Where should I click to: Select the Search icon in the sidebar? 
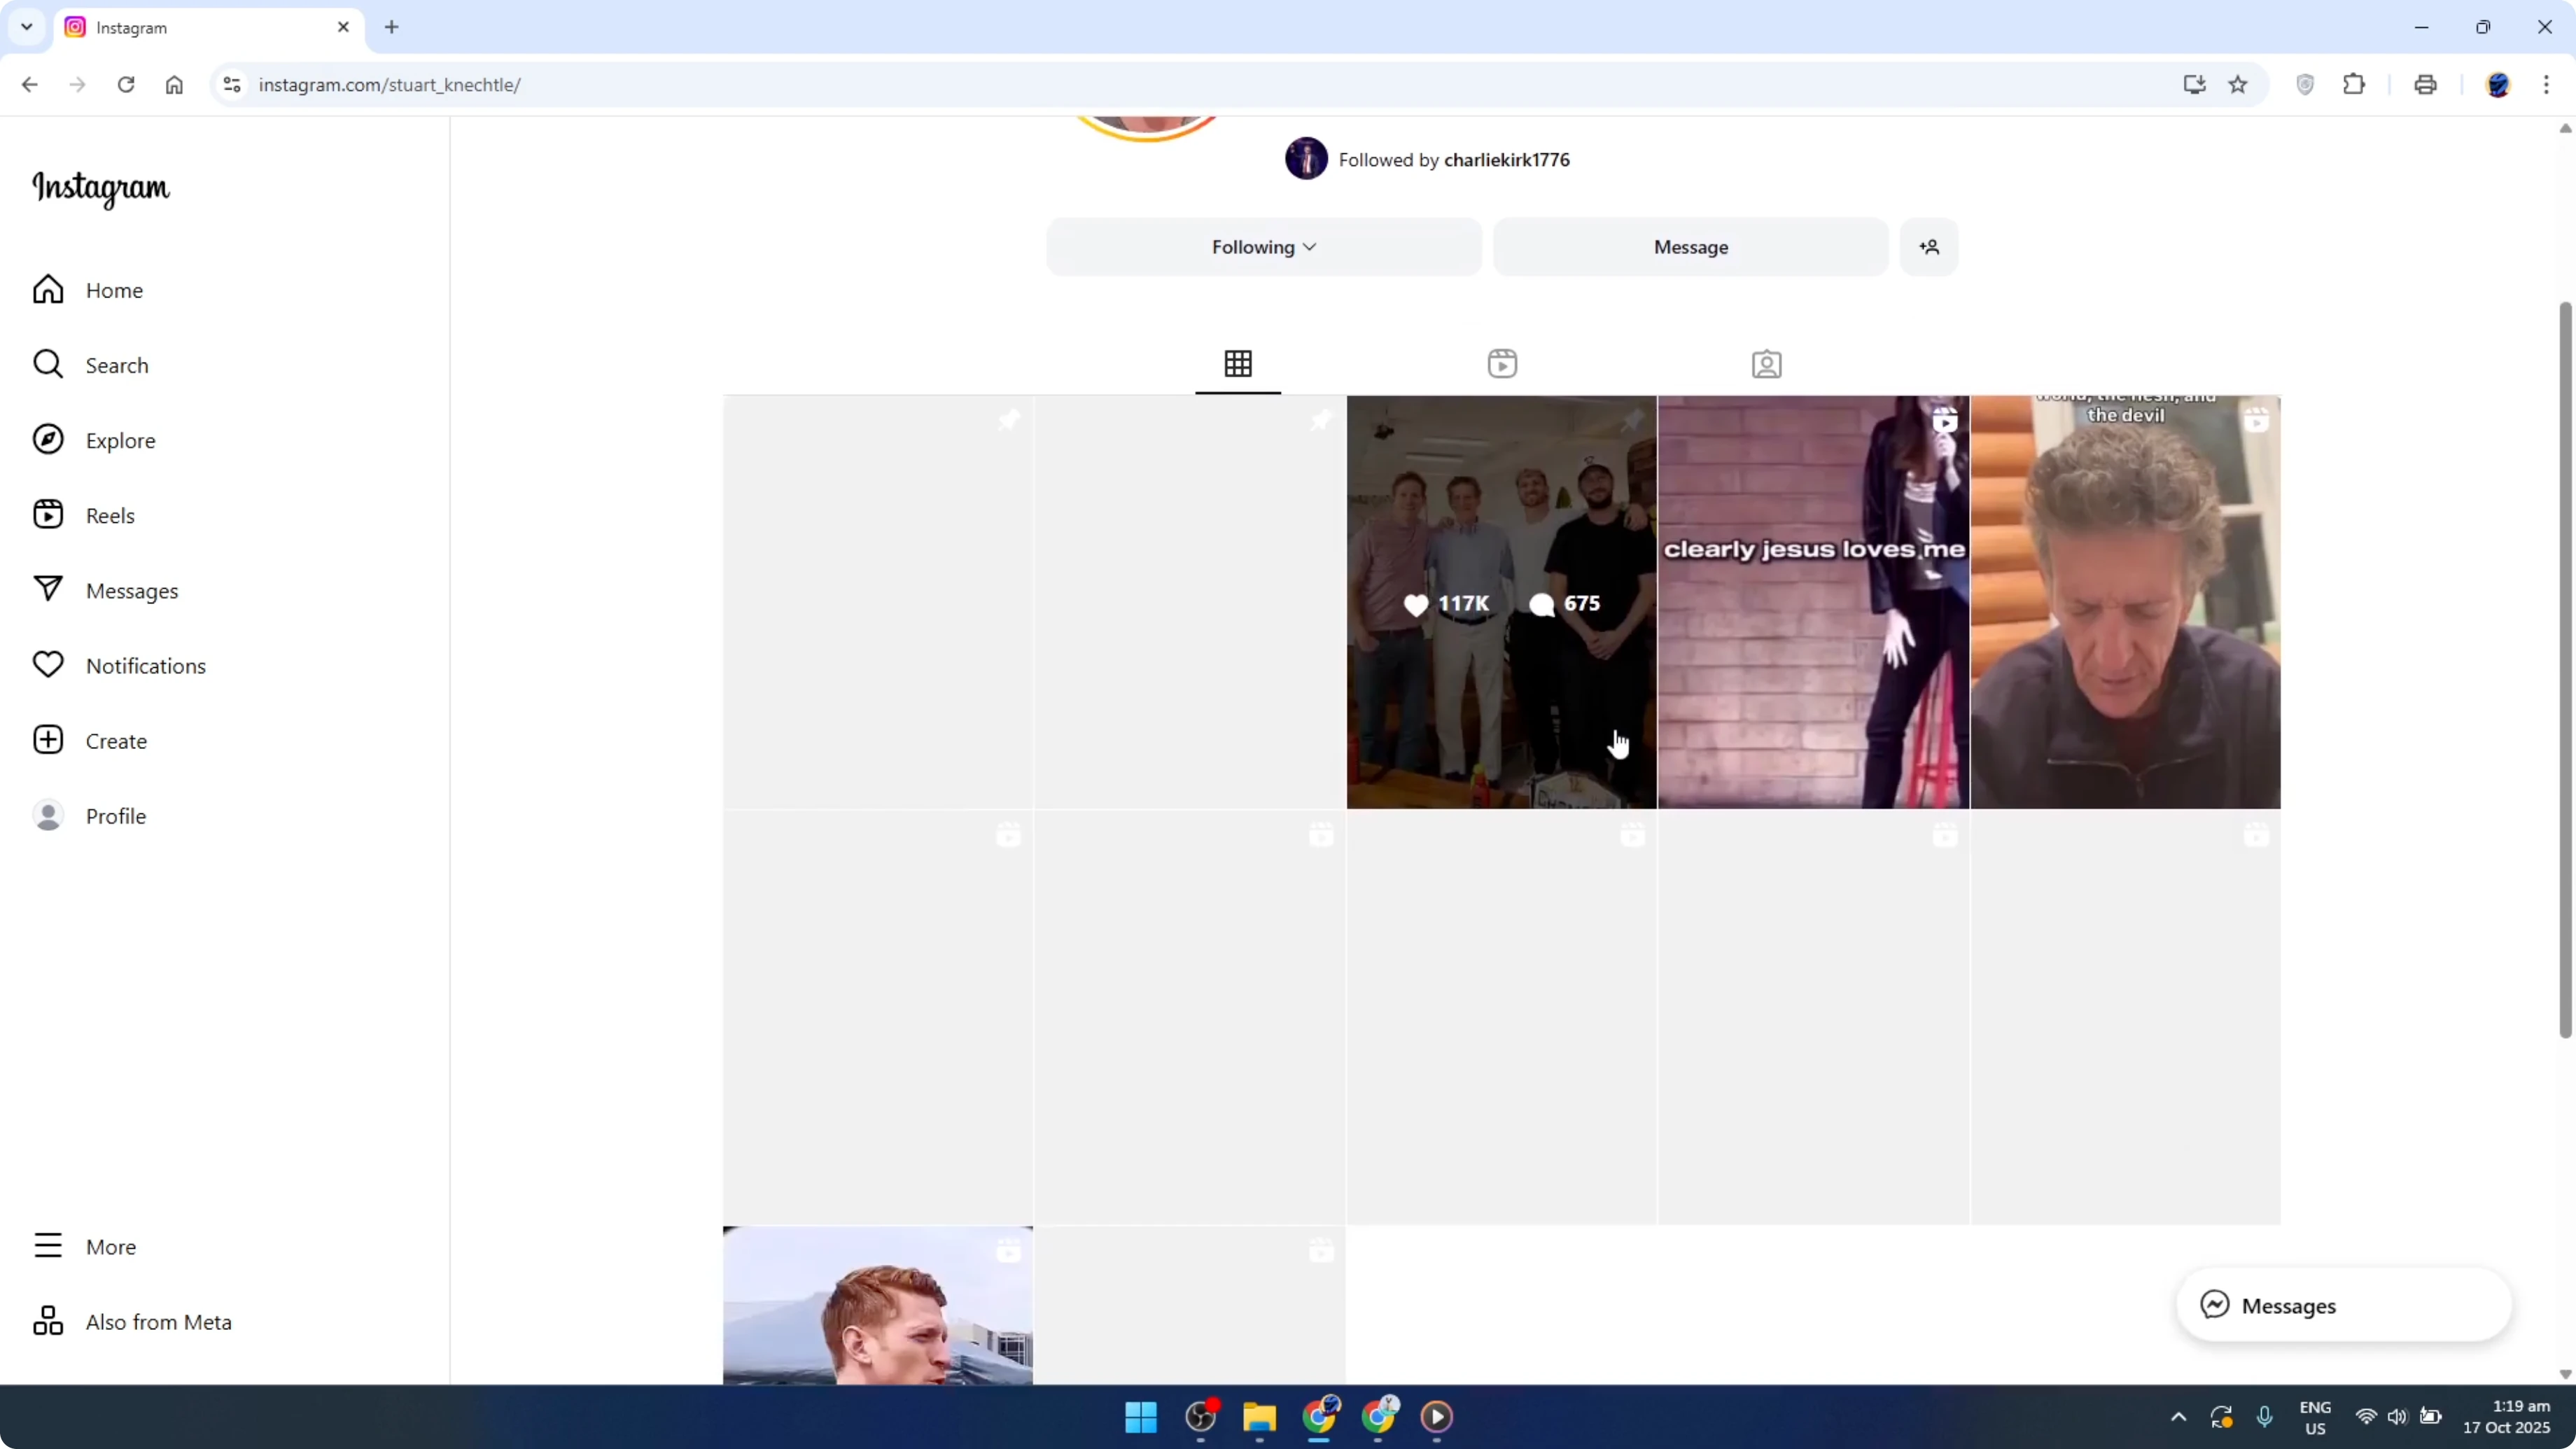47,364
